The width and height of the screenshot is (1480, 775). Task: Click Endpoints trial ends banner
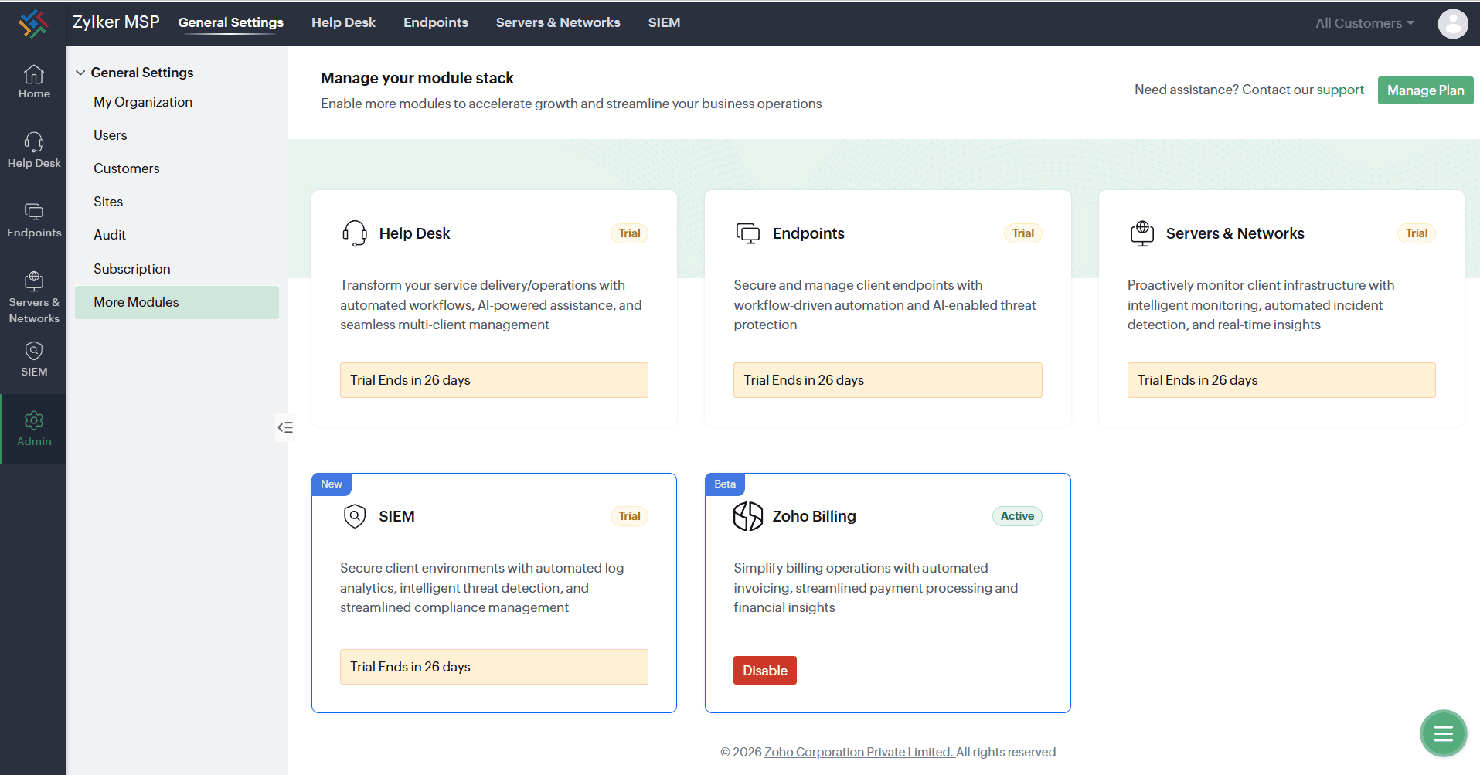point(887,380)
